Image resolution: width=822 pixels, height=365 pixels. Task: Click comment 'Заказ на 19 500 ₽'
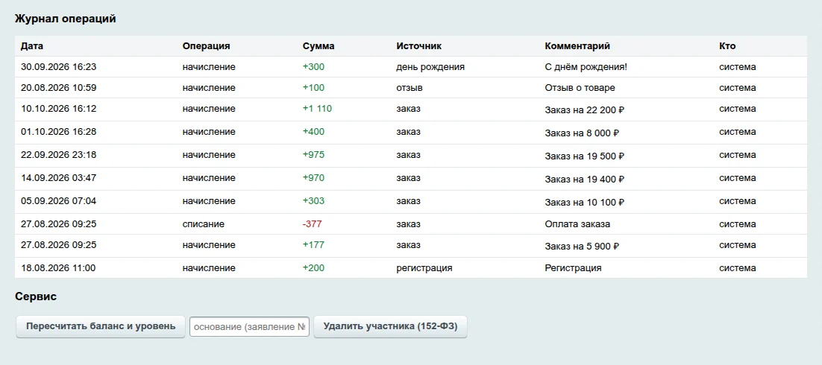pyautogui.click(x=585, y=156)
